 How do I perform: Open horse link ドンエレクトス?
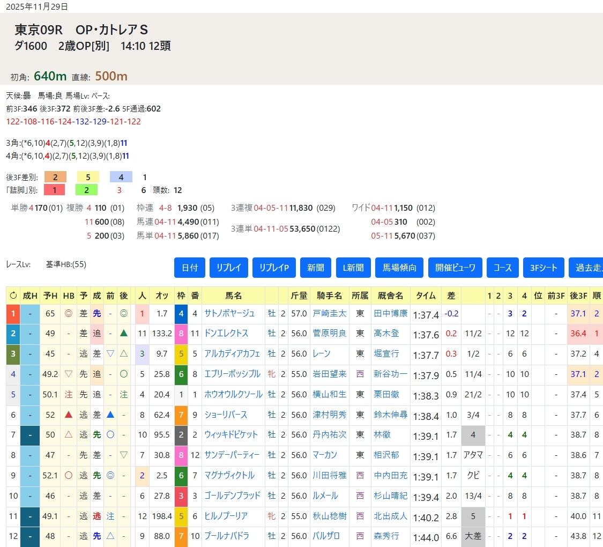click(226, 334)
